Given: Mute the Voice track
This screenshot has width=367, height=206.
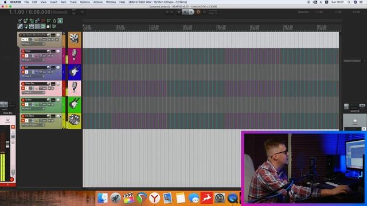Looking at the screenshot, I should [23, 56].
